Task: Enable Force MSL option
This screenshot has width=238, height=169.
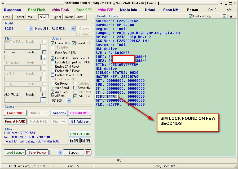Action: (x=75, y=88)
